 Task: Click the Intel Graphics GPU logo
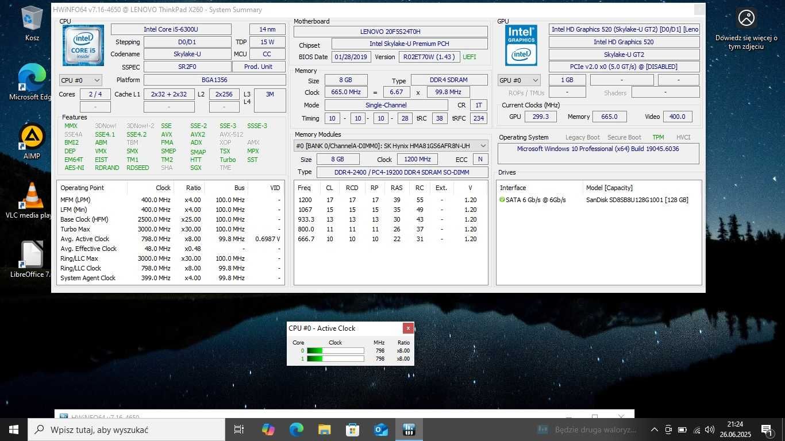pos(521,45)
